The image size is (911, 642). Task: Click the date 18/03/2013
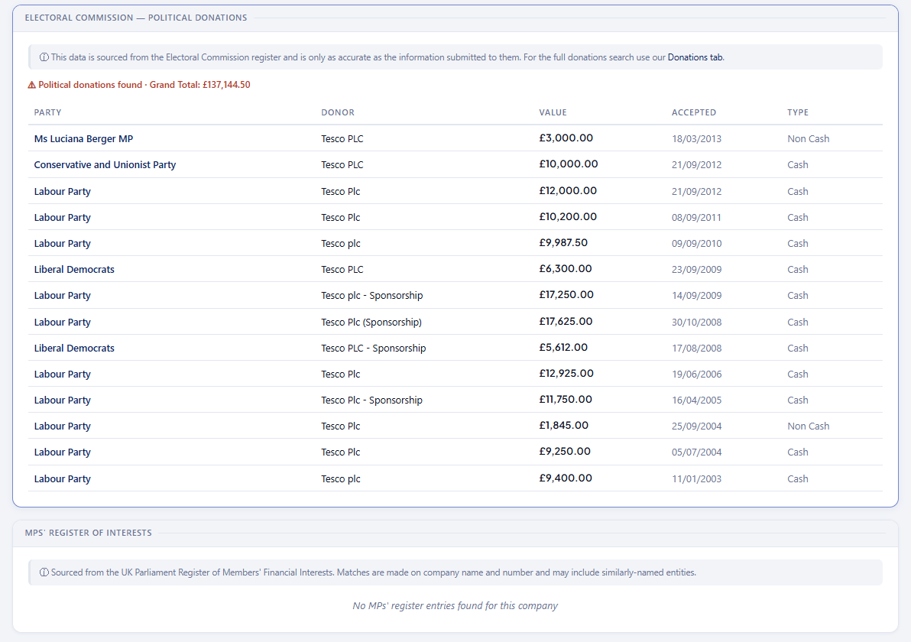click(x=696, y=139)
